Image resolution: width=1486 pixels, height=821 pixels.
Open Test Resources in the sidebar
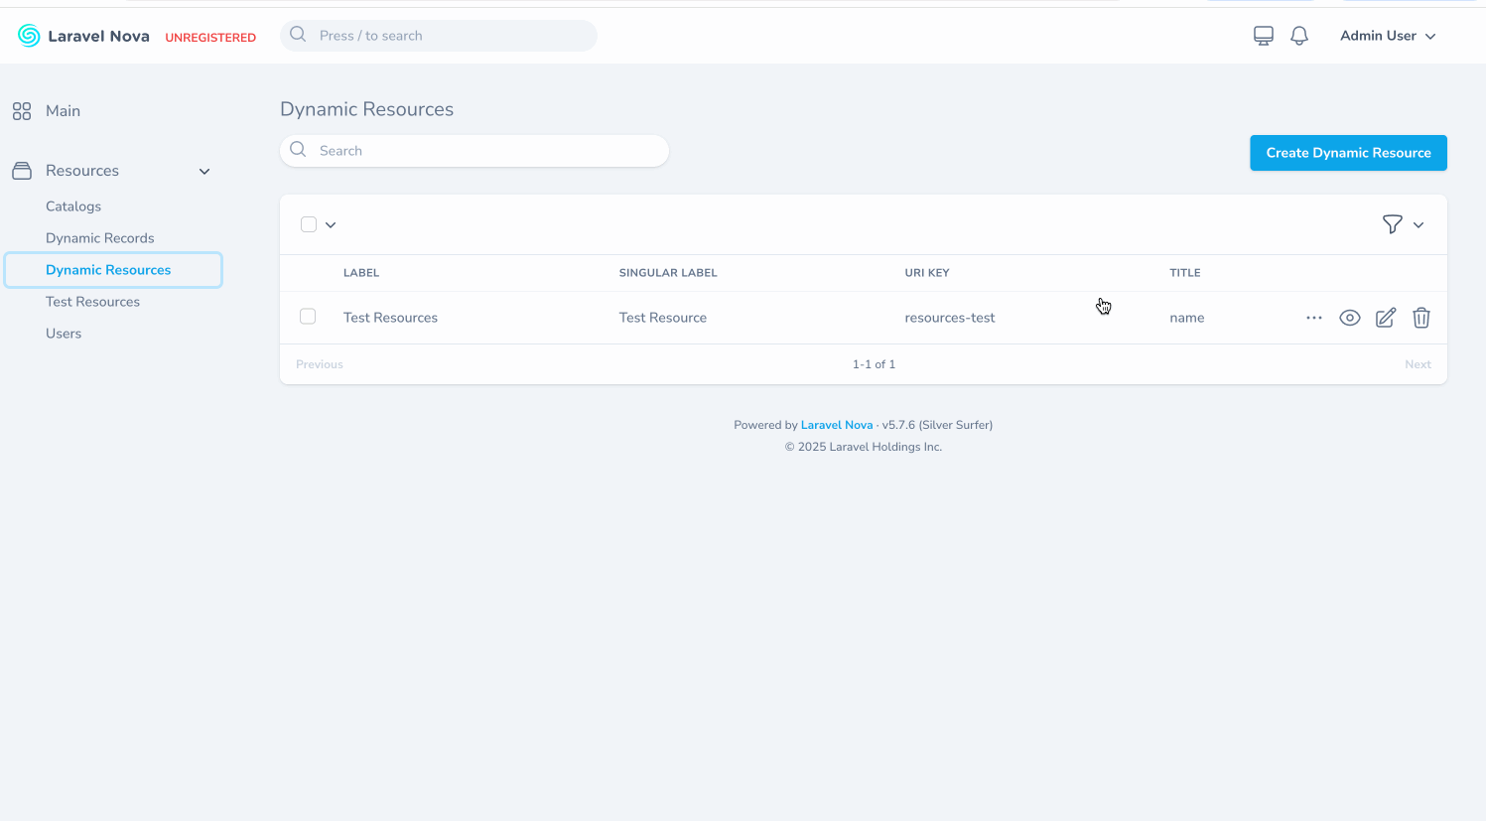tap(92, 302)
